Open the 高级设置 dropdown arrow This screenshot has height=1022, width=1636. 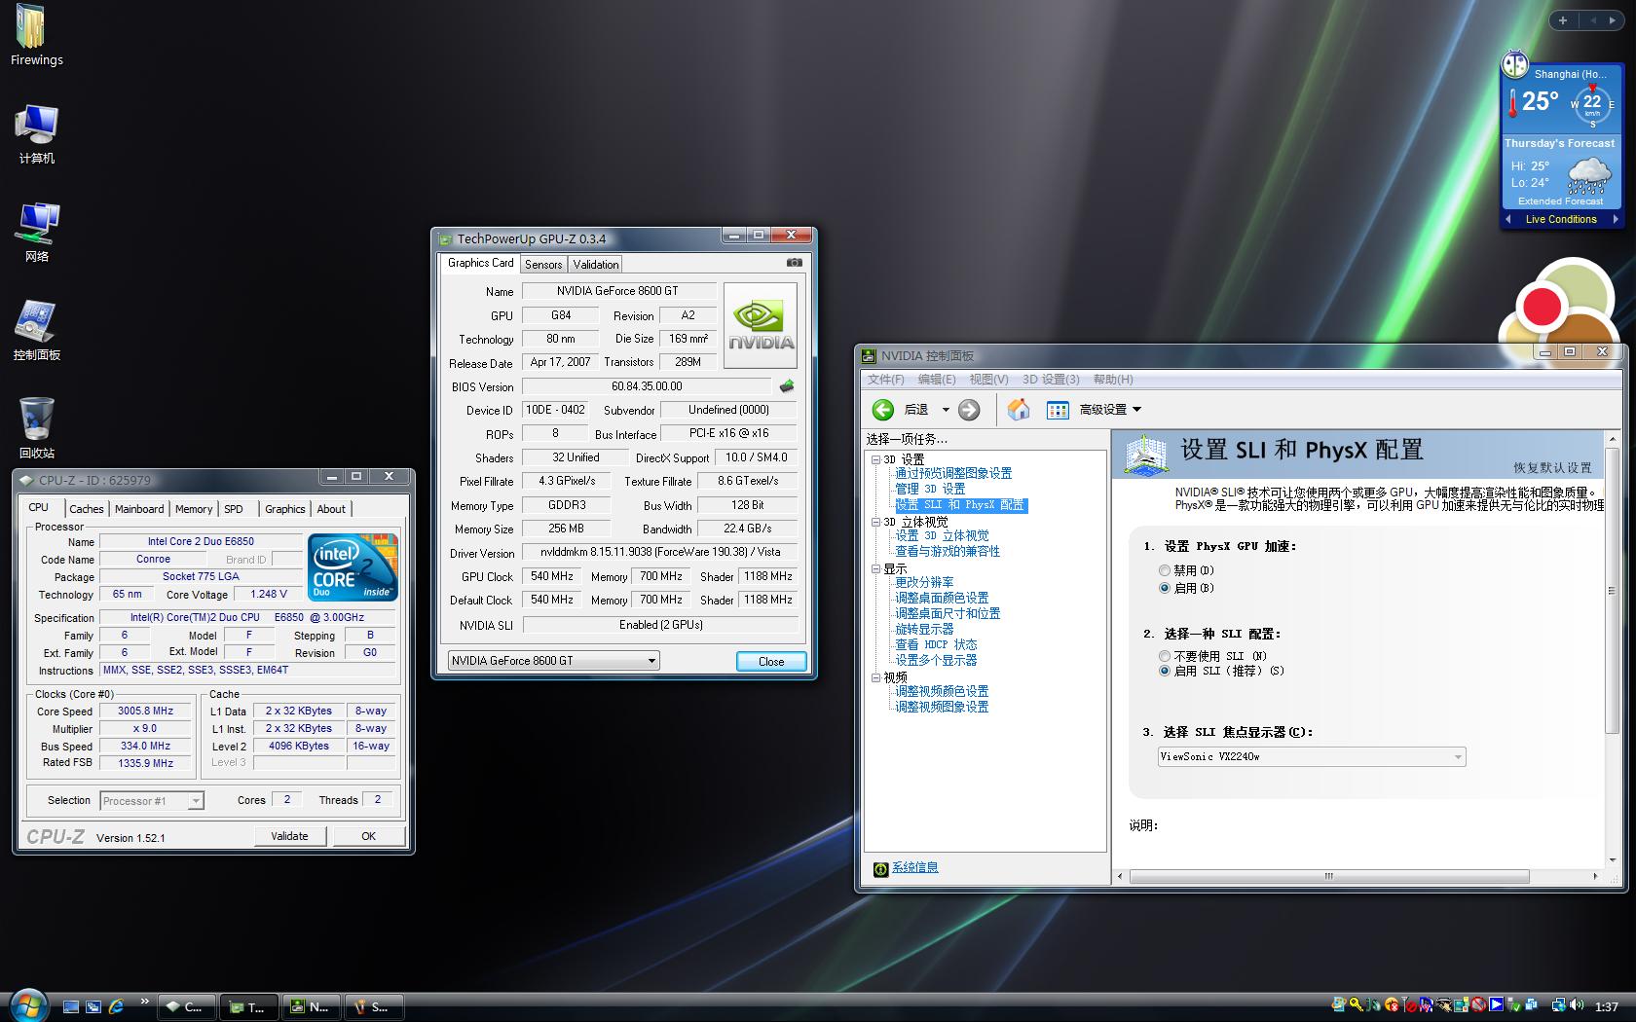tap(1136, 410)
